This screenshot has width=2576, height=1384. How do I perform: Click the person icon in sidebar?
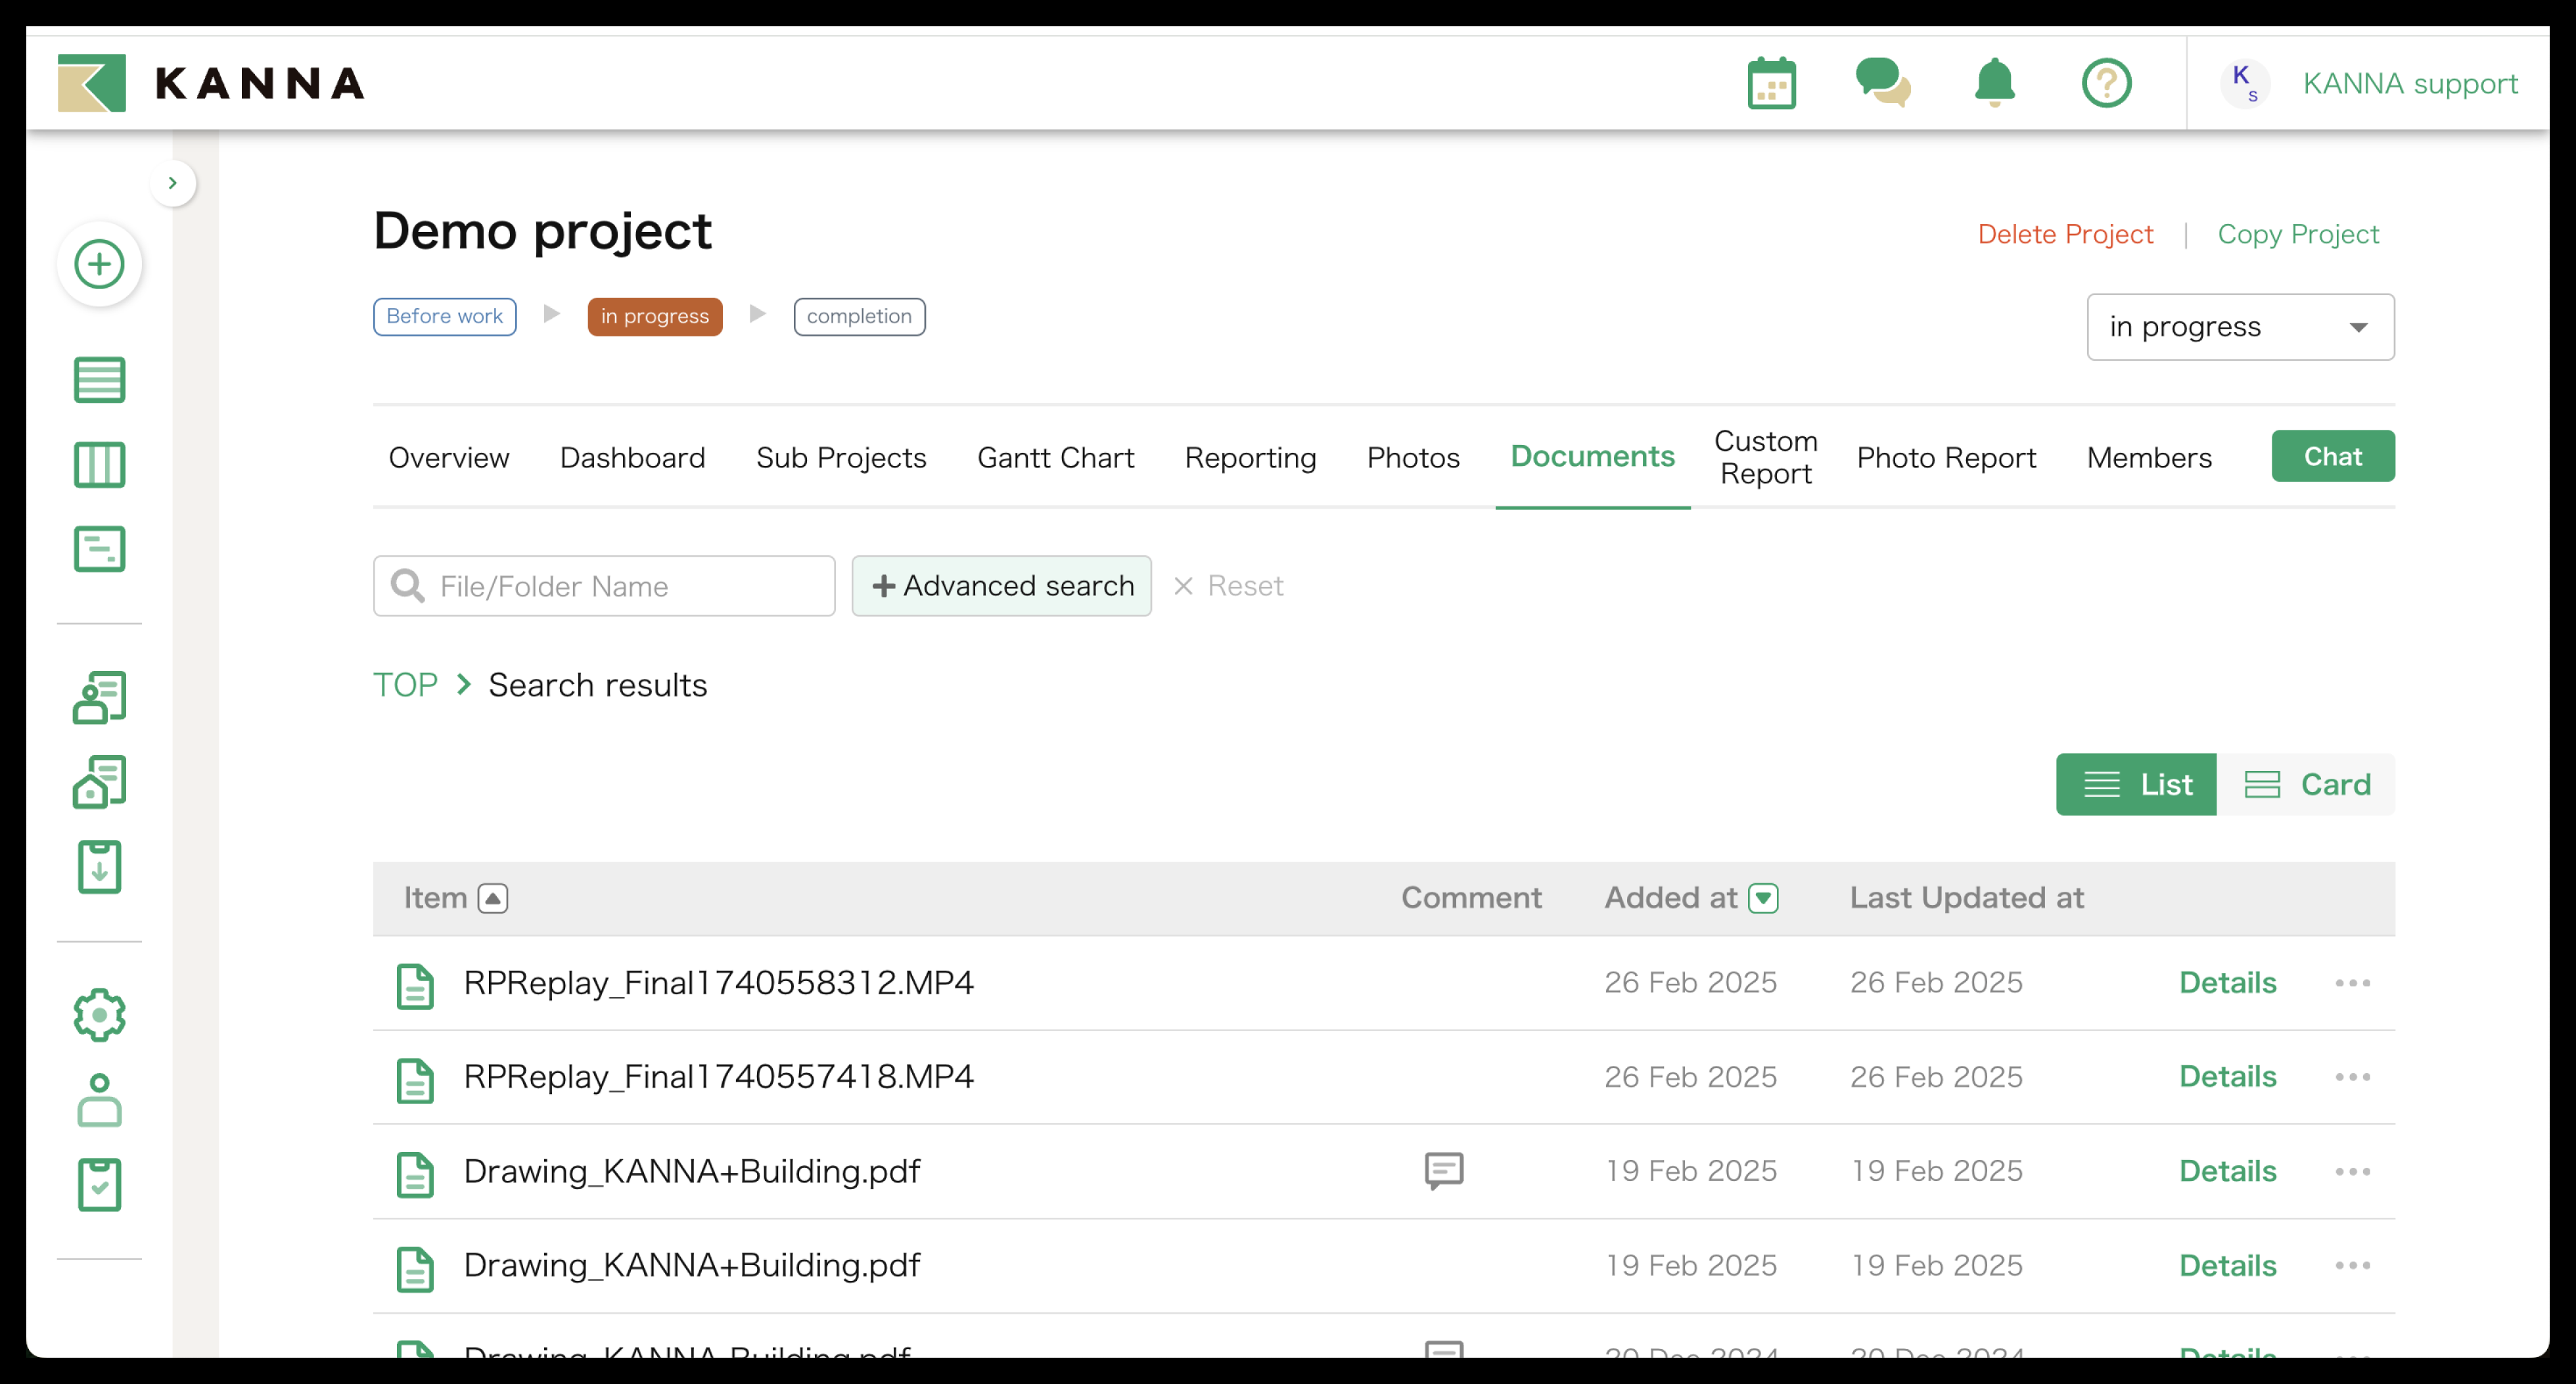click(x=99, y=1100)
